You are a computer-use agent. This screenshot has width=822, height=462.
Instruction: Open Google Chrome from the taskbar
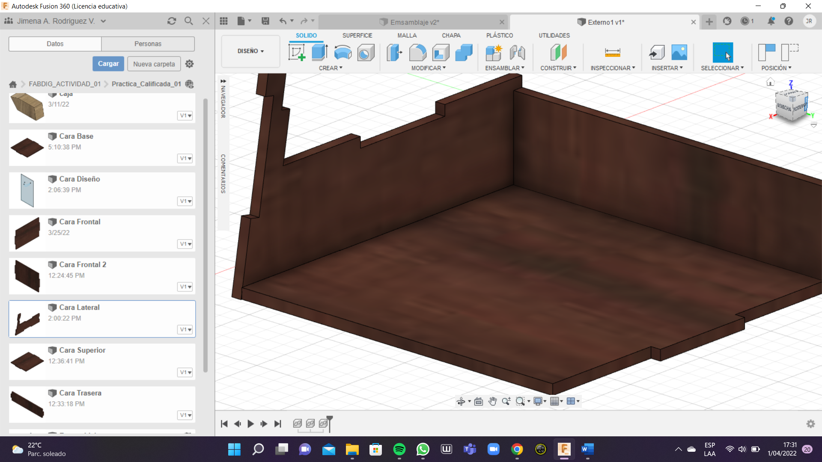517,449
